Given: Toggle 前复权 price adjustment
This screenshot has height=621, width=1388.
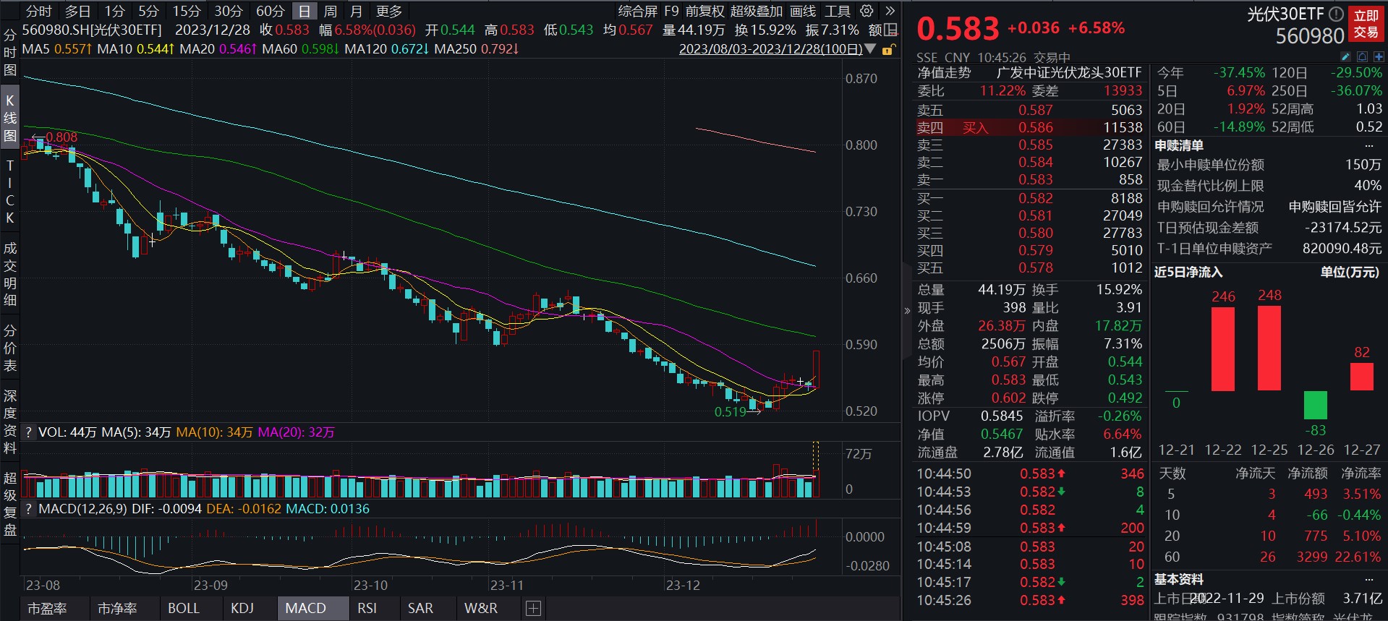Looking at the screenshot, I should coord(704,11).
